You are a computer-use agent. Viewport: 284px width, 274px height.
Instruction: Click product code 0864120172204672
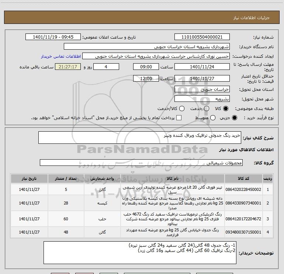(x=243, y=219)
